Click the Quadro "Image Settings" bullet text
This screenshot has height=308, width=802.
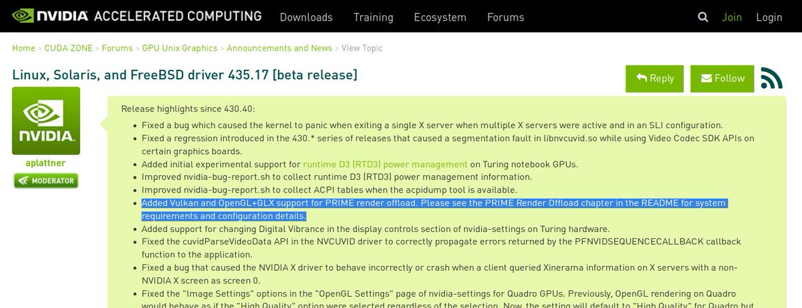pos(448,299)
